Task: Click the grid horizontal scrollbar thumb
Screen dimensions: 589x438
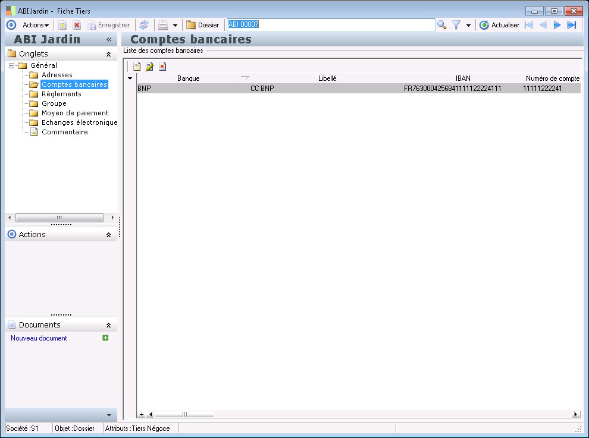Action: point(184,414)
